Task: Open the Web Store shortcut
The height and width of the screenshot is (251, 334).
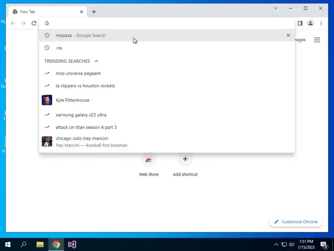Action: (x=149, y=165)
